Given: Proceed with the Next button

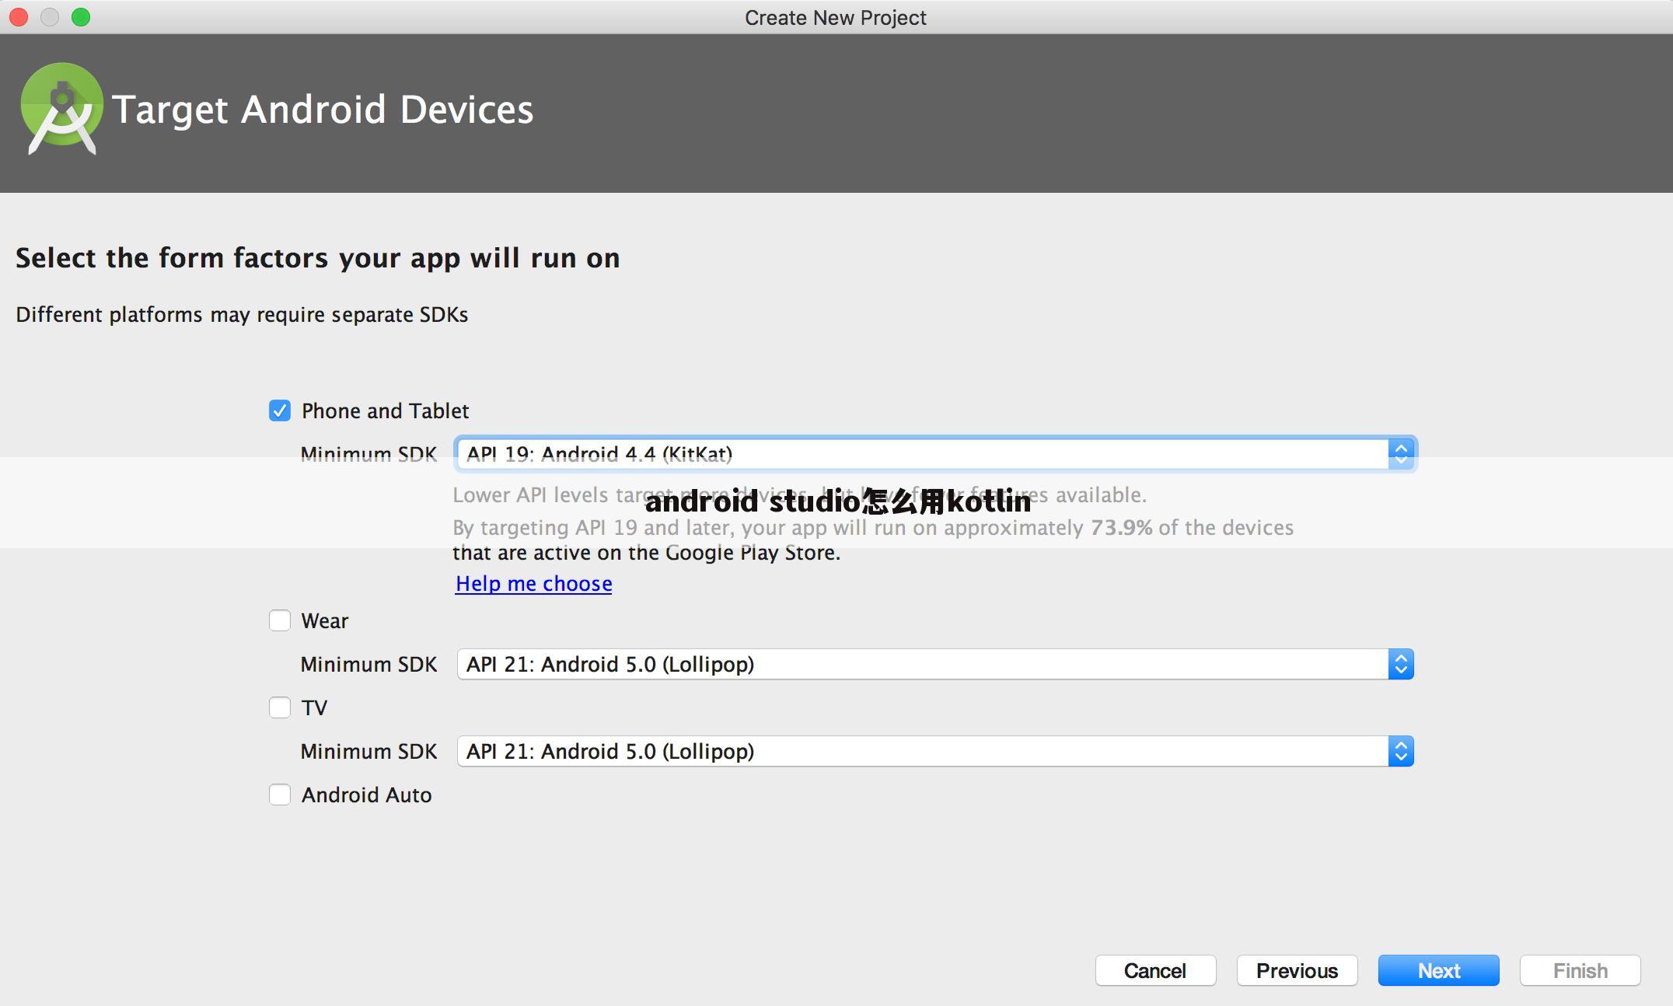Looking at the screenshot, I should [x=1438, y=970].
